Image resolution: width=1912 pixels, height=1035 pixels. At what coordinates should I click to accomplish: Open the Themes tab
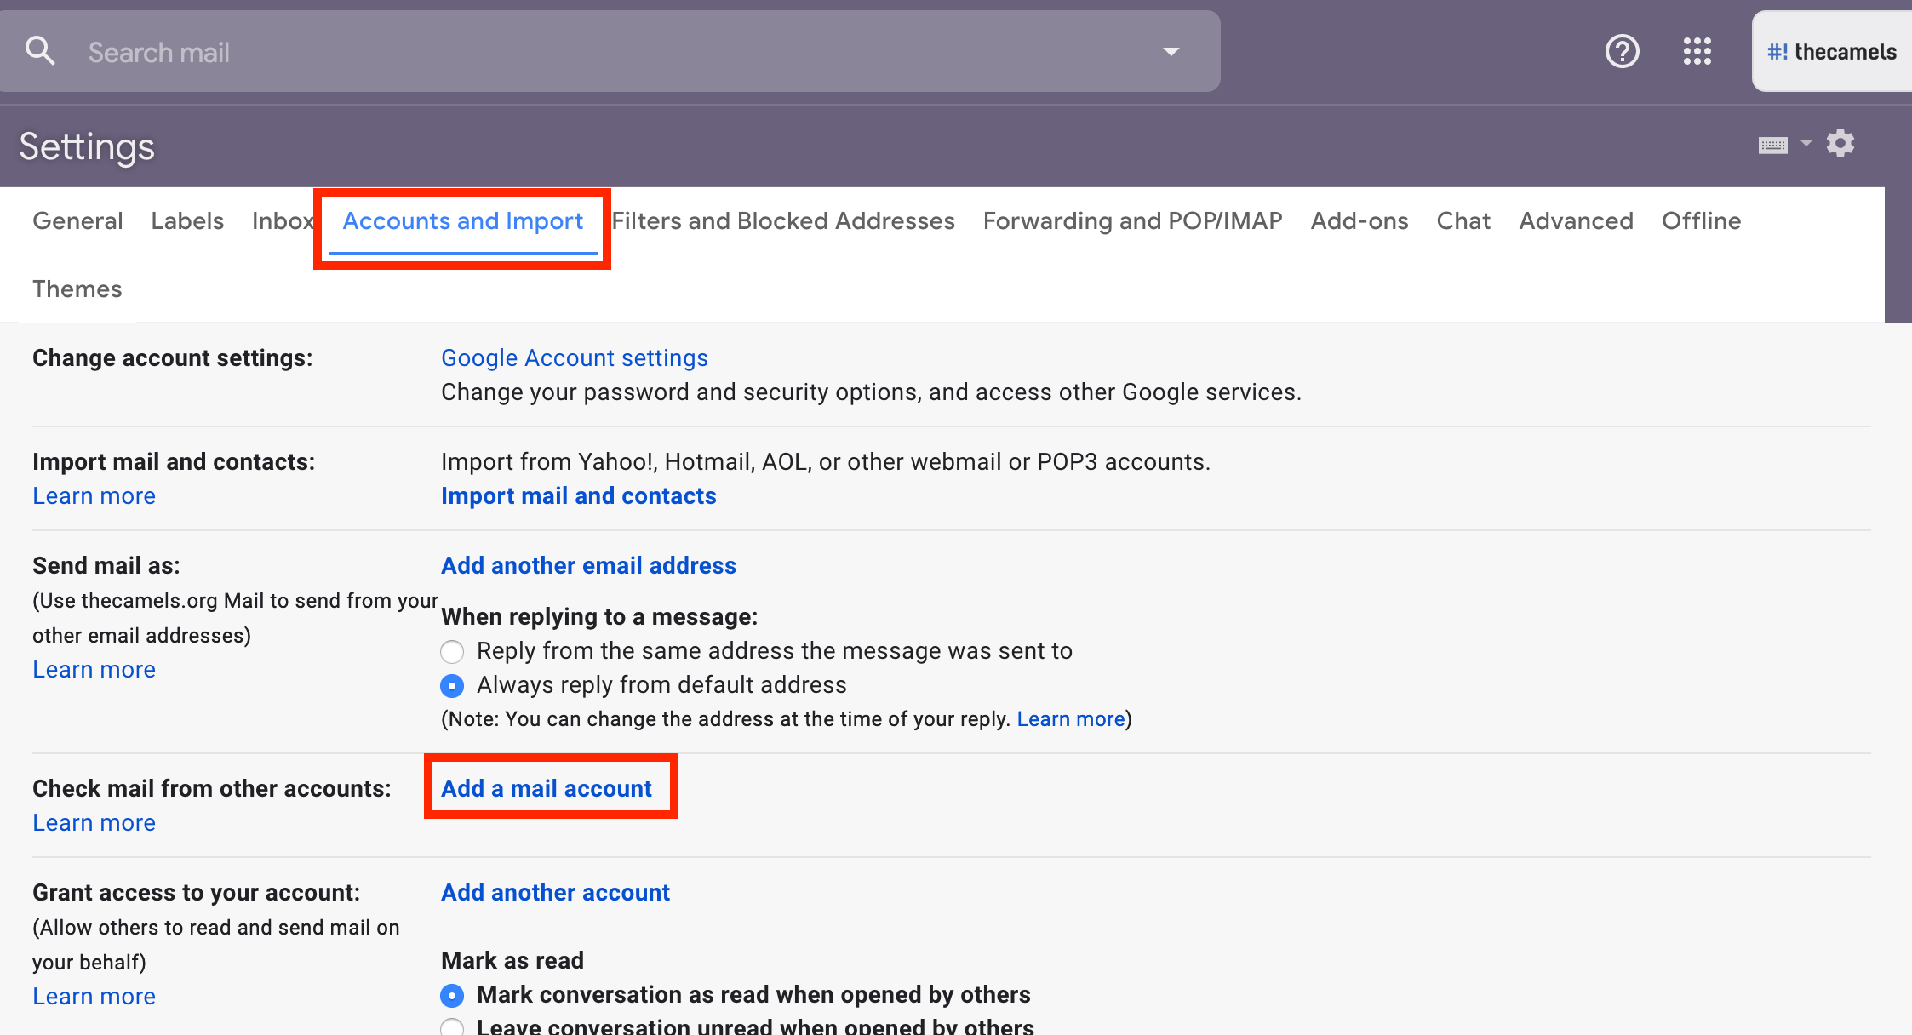point(77,289)
